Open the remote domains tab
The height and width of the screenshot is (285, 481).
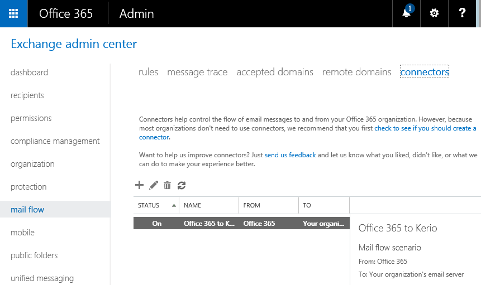(356, 72)
